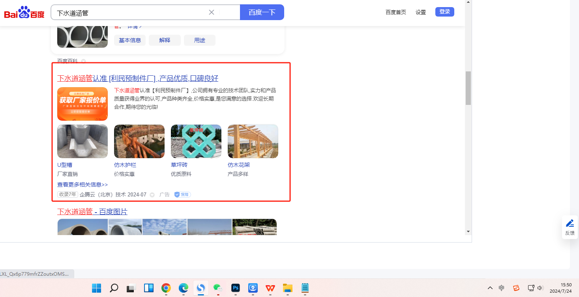The image size is (579, 297).
Task: Open the 仿木护栏 product image
Action: (139, 142)
